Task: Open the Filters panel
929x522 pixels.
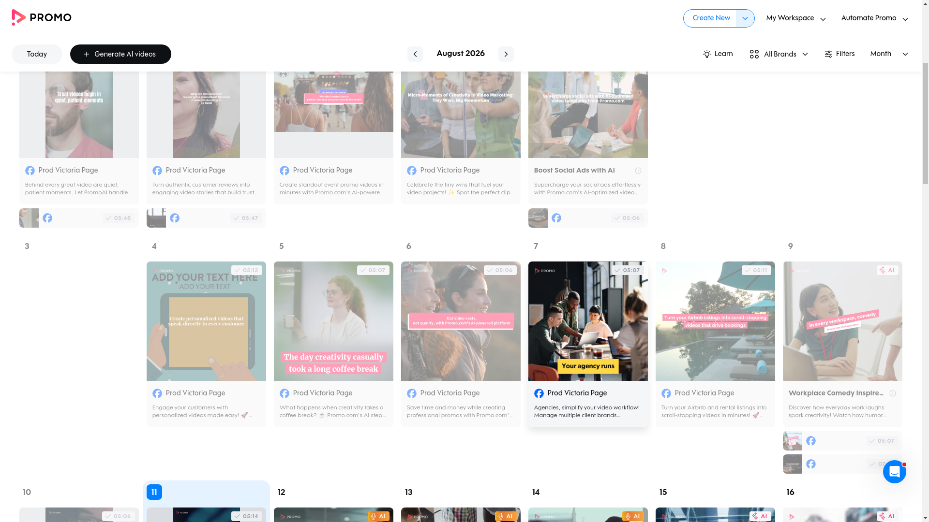Action: 839,54
